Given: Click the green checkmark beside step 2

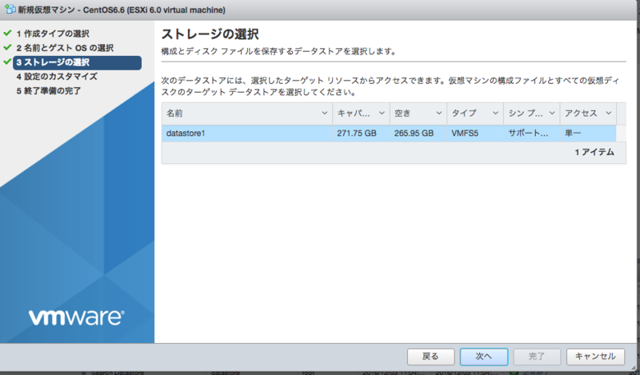Looking at the screenshot, I should 7,47.
